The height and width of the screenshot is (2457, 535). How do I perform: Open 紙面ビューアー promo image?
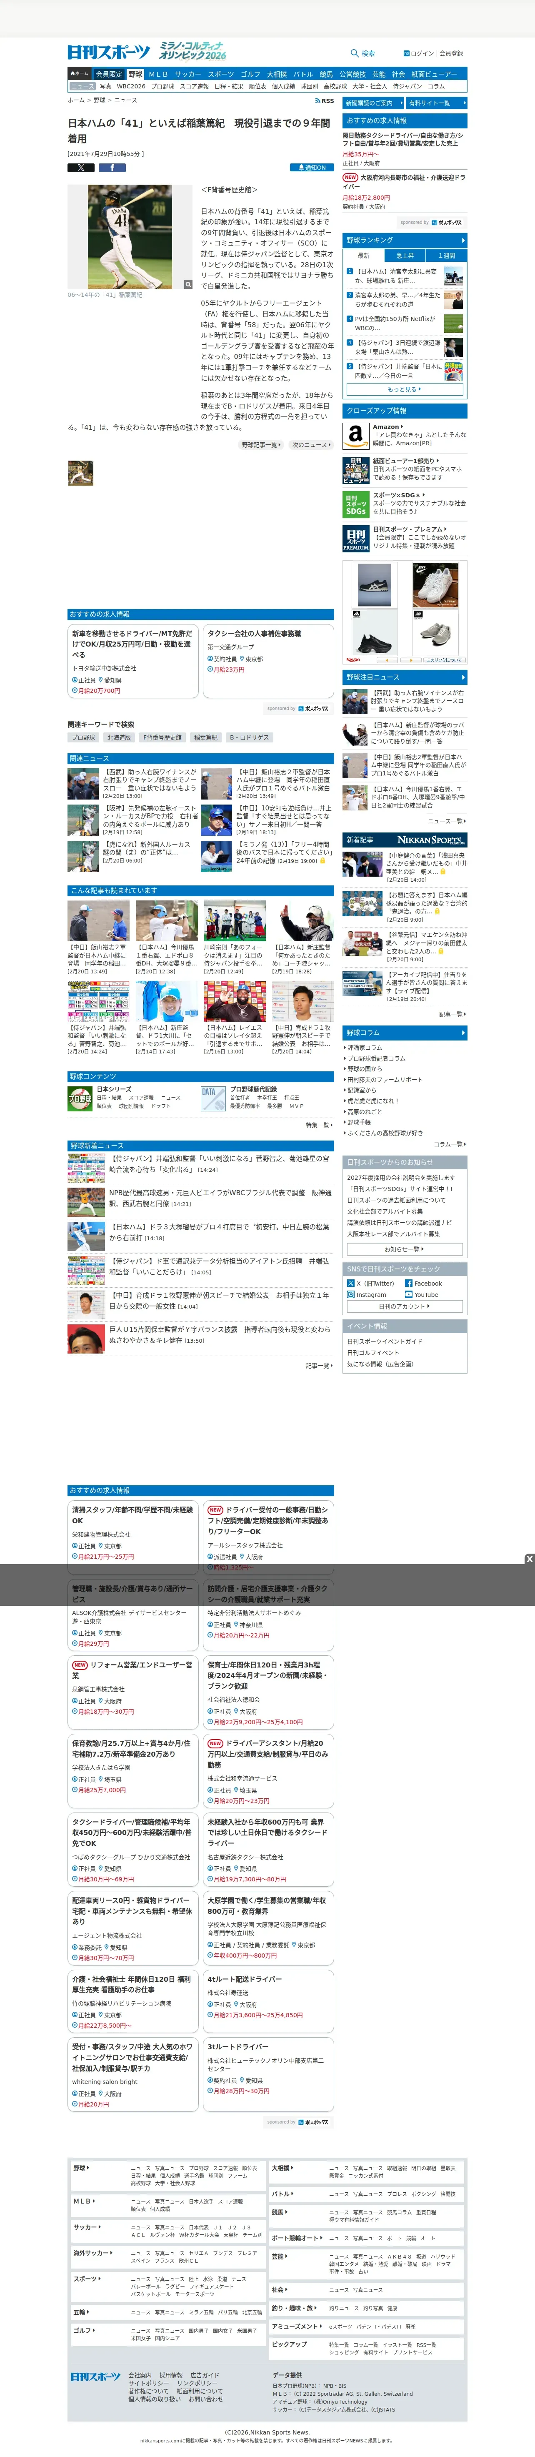(356, 470)
